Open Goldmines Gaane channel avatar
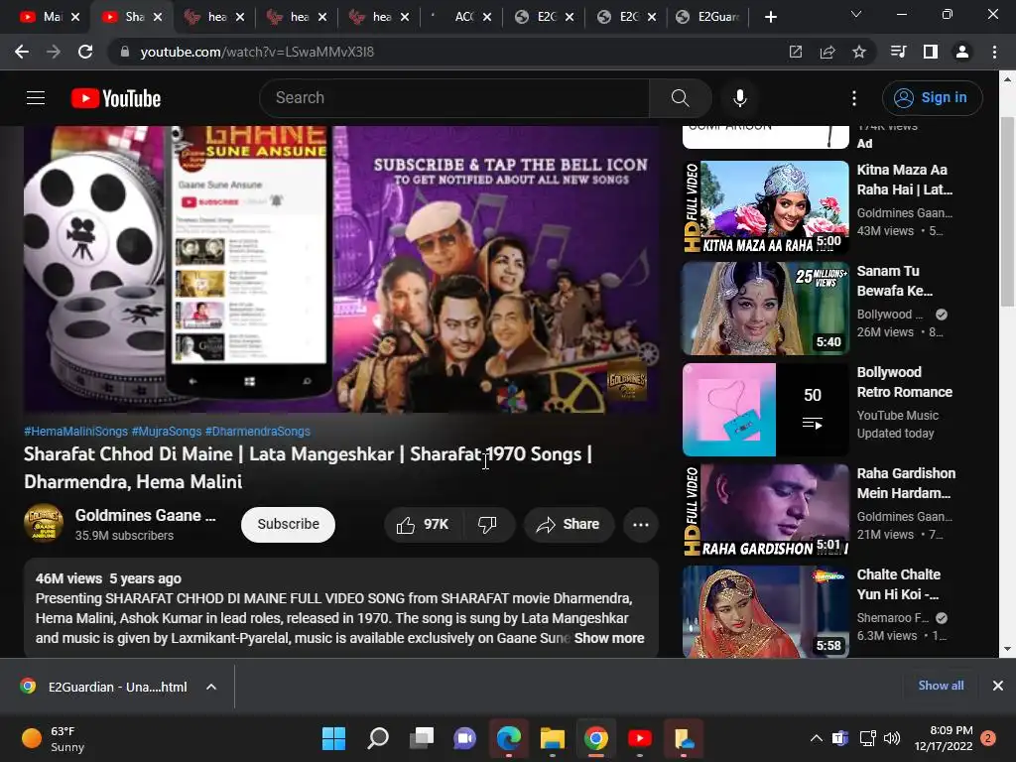1016x762 pixels. coord(44,524)
